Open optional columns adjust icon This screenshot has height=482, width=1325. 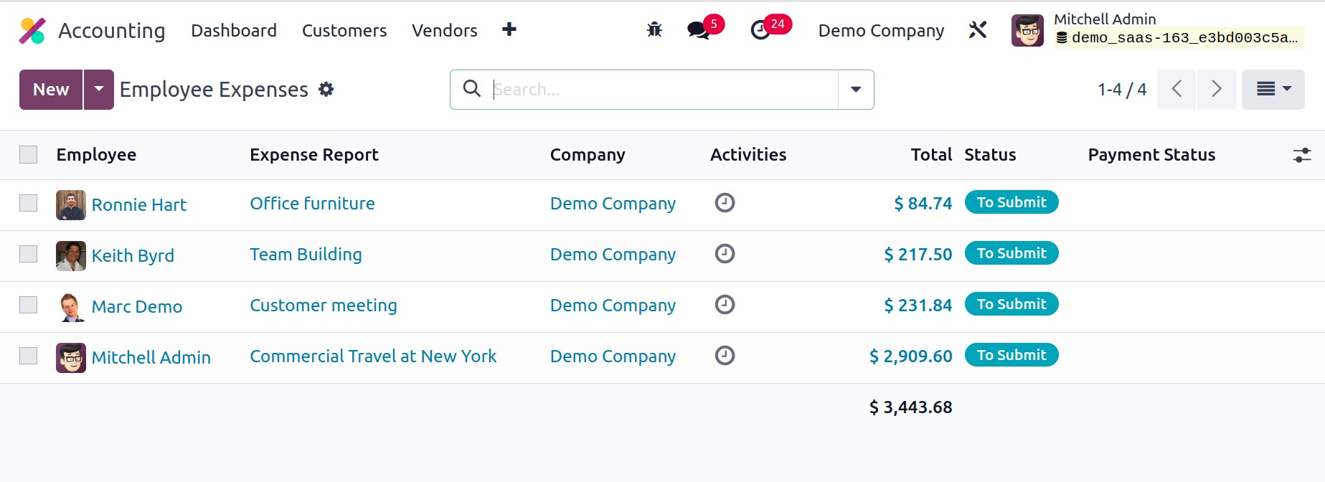(1301, 155)
